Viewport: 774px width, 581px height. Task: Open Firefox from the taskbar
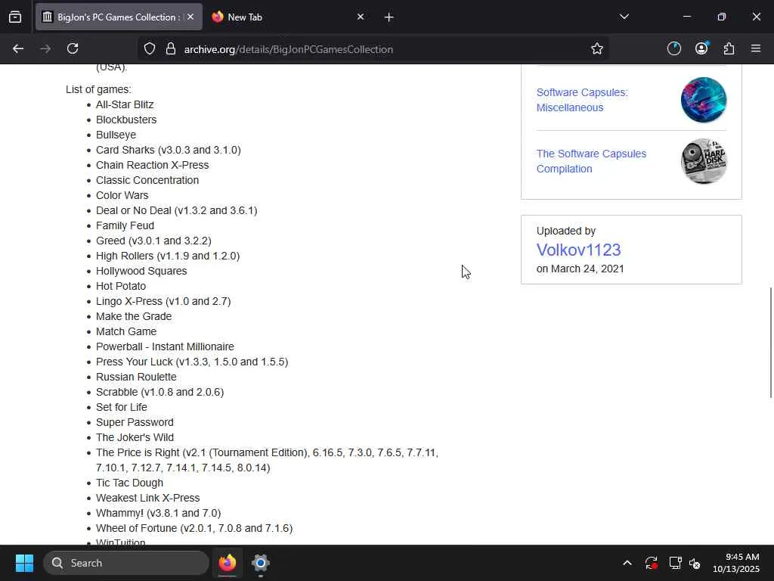228,563
